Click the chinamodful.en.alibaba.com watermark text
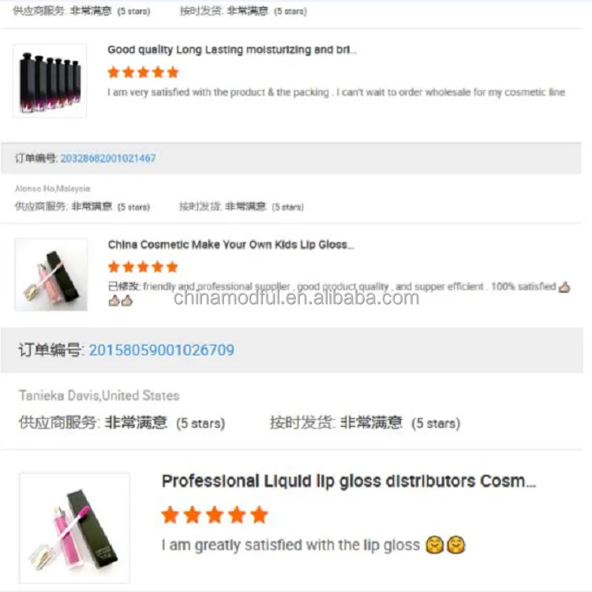The height and width of the screenshot is (592, 592). click(296, 298)
